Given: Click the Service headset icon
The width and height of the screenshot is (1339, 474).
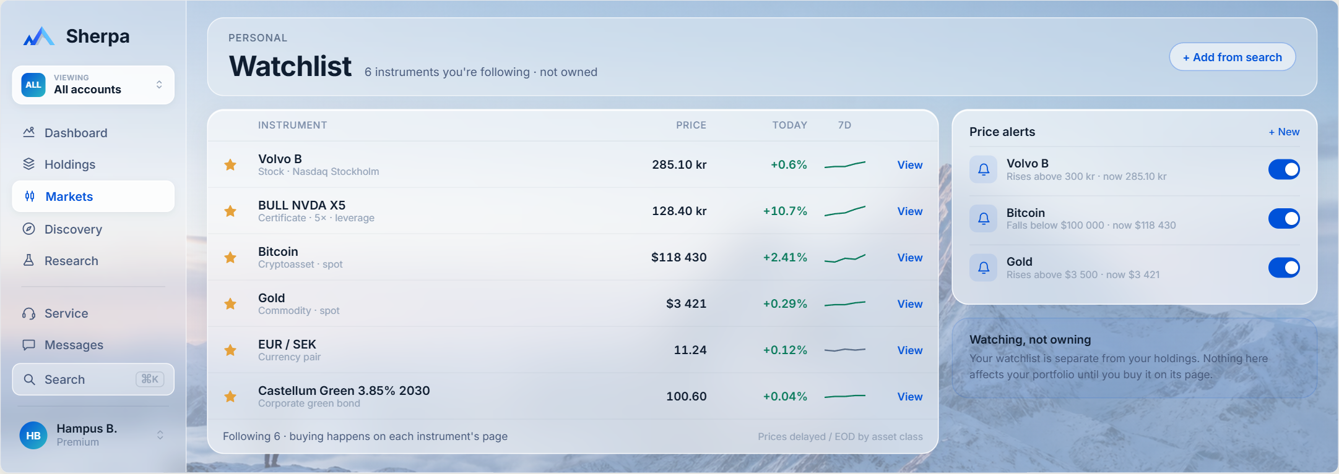Looking at the screenshot, I should point(28,313).
